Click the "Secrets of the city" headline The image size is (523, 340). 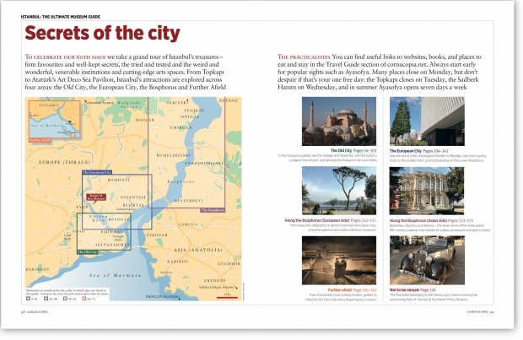pyautogui.click(x=101, y=34)
